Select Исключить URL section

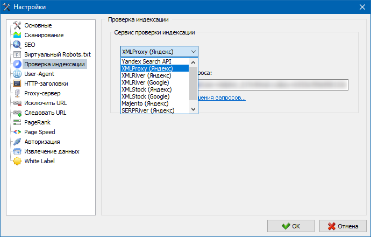tap(45, 103)
